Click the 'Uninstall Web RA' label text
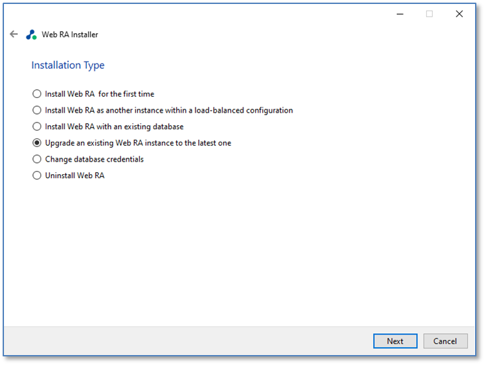485x365 pixels. (x=75, y=176)
